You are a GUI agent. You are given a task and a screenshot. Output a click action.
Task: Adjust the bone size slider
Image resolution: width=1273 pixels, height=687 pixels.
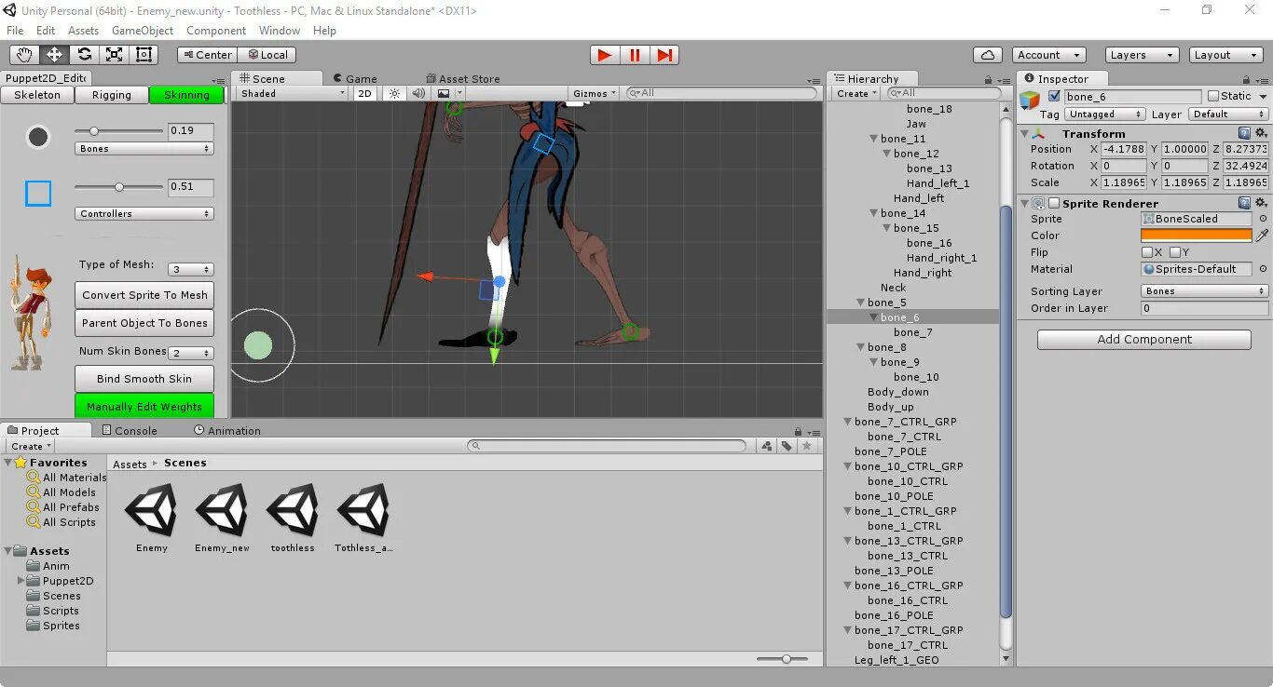tap(118, 131)
